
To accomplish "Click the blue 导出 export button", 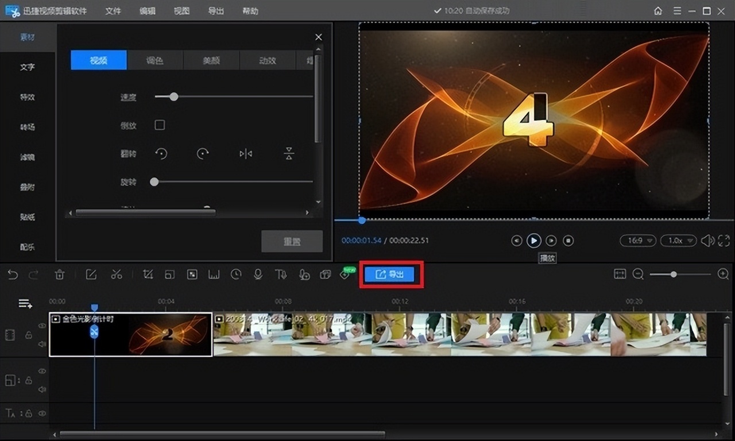I will 390,274.
